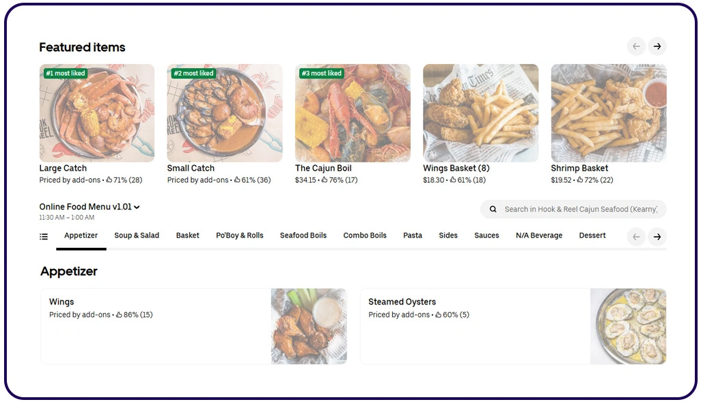Select the Appetizer tab
The width and height of the screenshot is (701, 402).
[81, 235]
